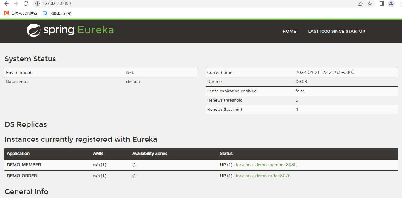Click the data center value "default"
The height and width of the screenshot is (198, 402).
[x=133, y=82]
